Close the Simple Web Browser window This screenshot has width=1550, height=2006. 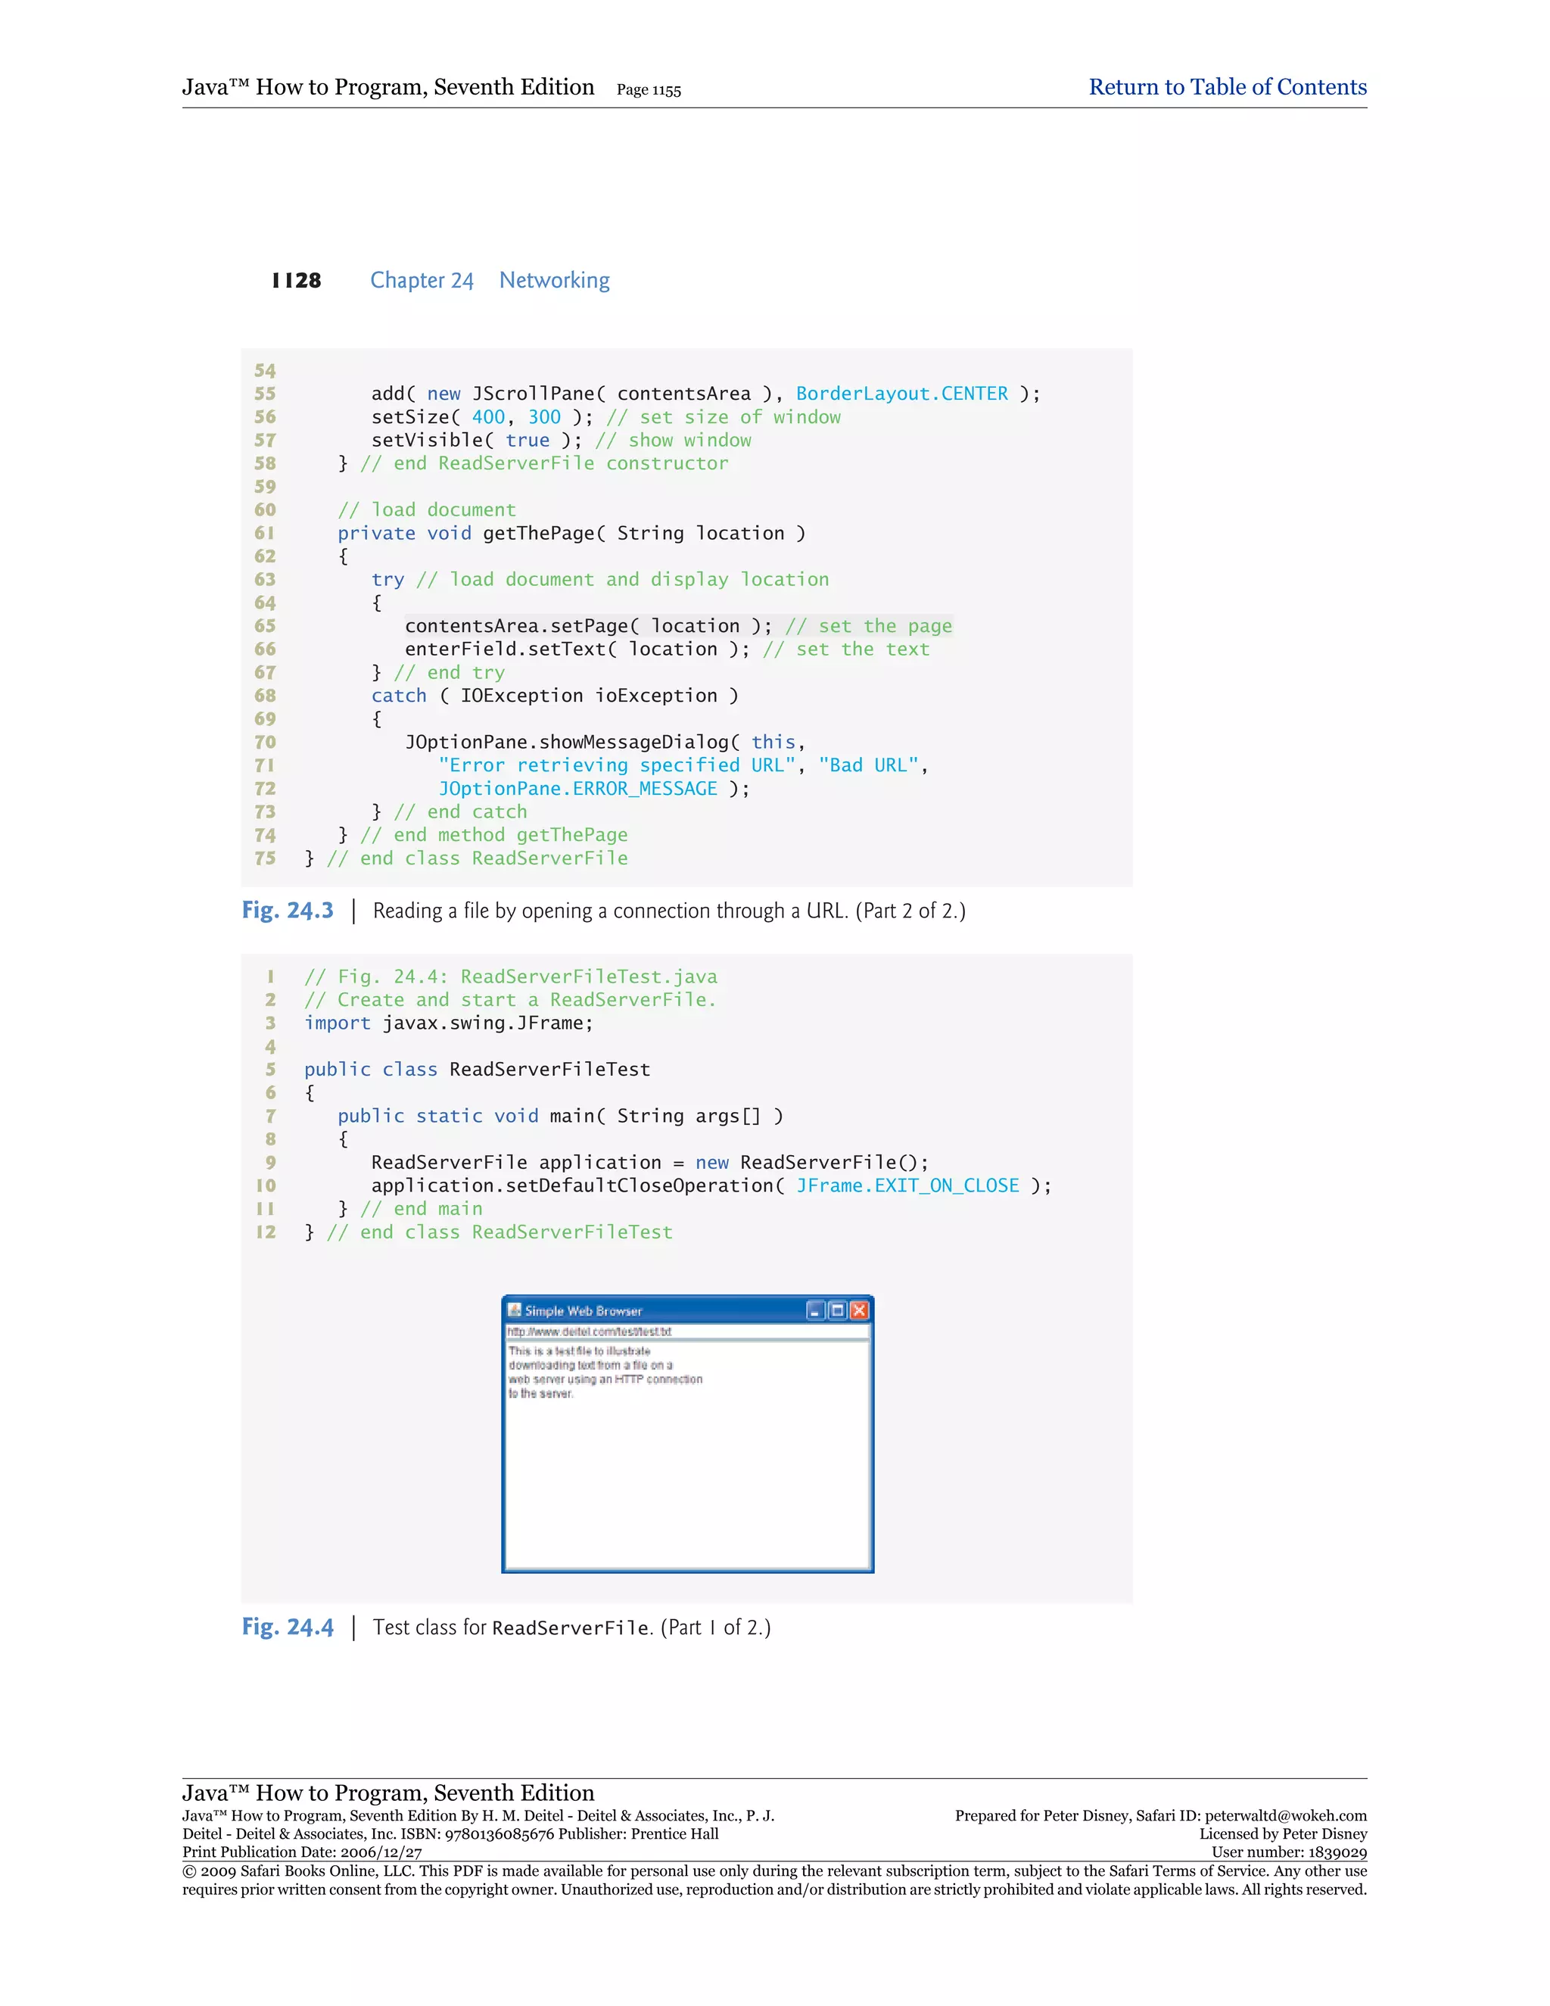point(858,1310)
